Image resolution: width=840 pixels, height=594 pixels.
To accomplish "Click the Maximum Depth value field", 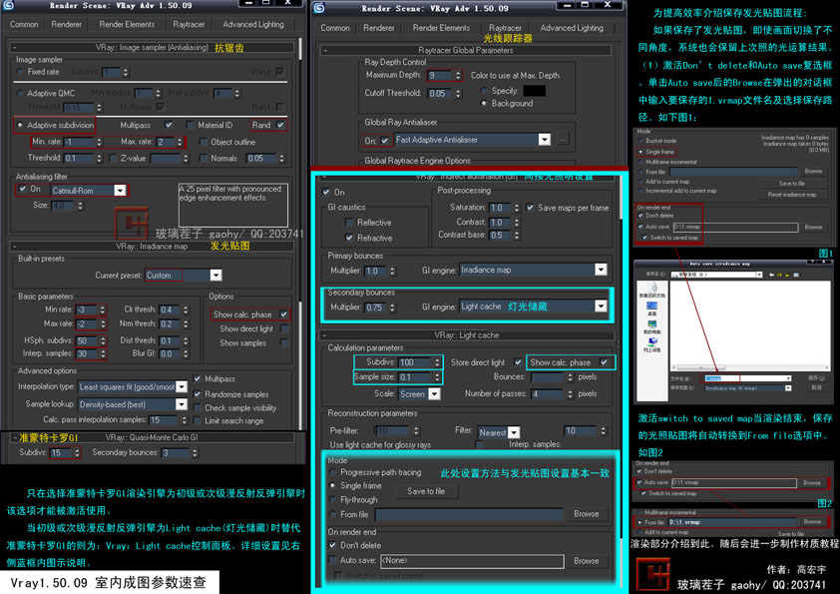I will coord(440,76).
